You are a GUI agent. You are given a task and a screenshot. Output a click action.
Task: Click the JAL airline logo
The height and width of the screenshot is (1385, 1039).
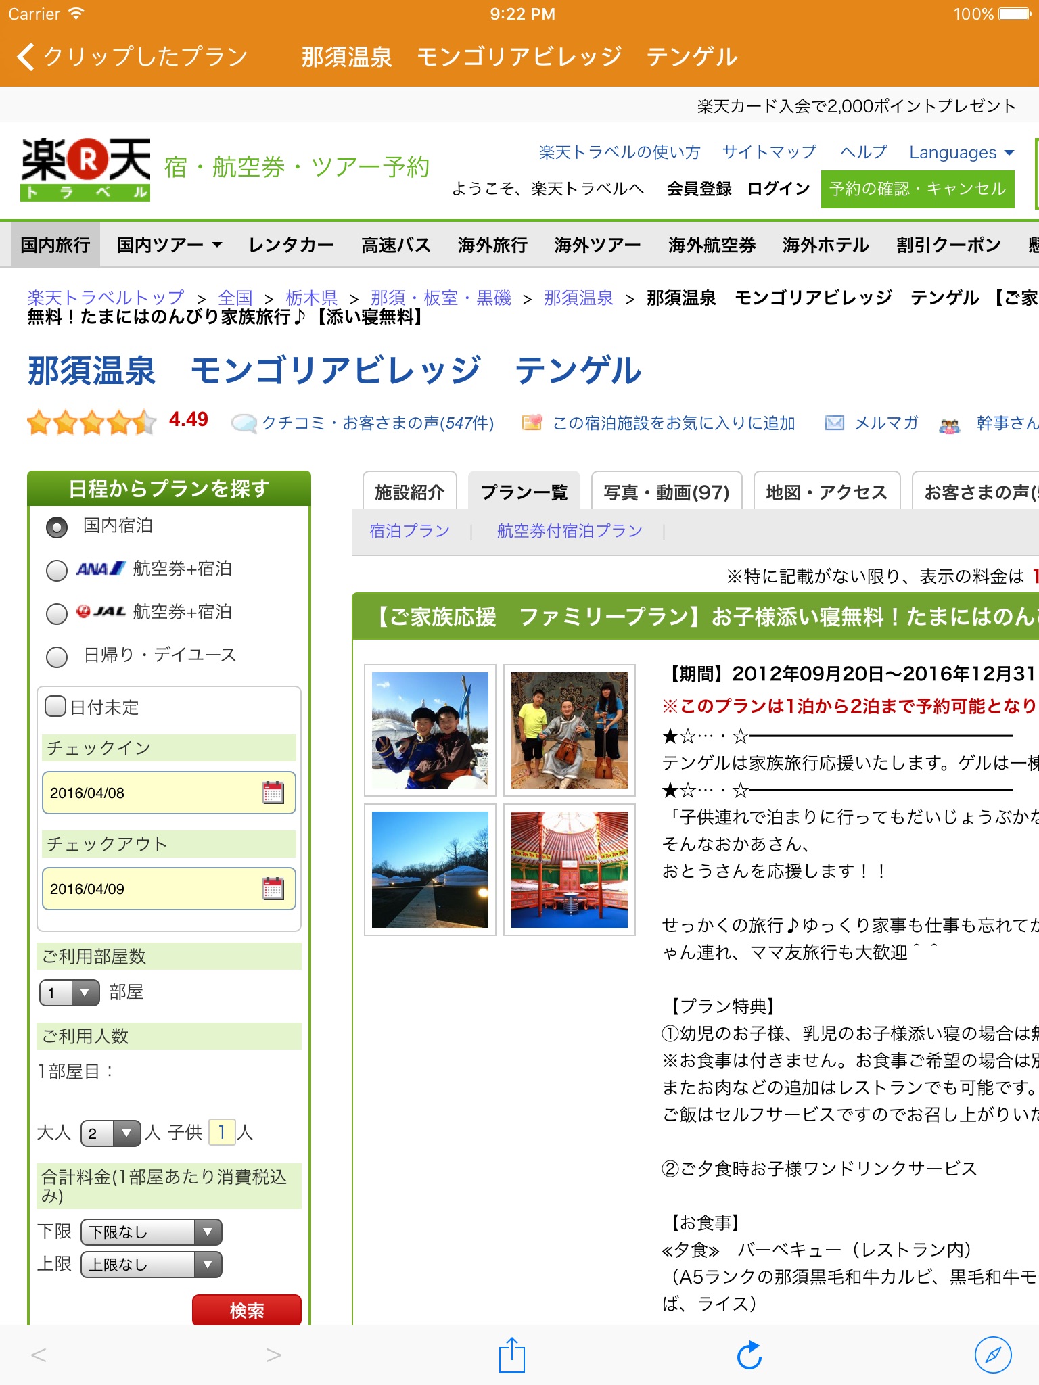coord(101,612)
